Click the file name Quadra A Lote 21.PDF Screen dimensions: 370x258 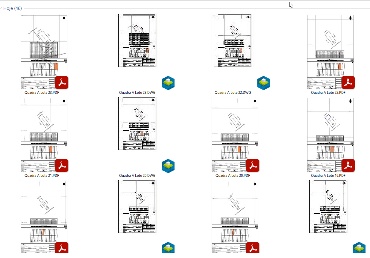pyautogui.click(x=42, y=176)
